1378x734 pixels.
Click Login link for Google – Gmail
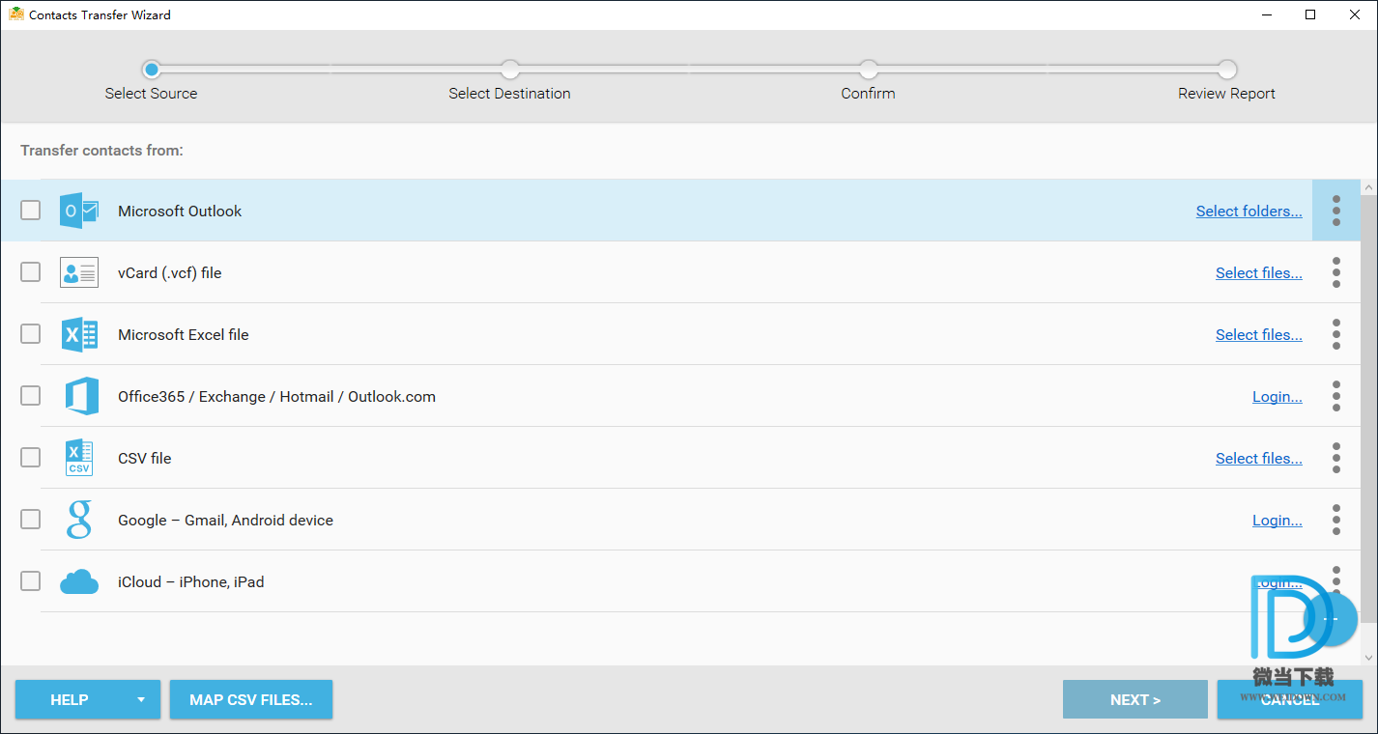[1277, 521]
